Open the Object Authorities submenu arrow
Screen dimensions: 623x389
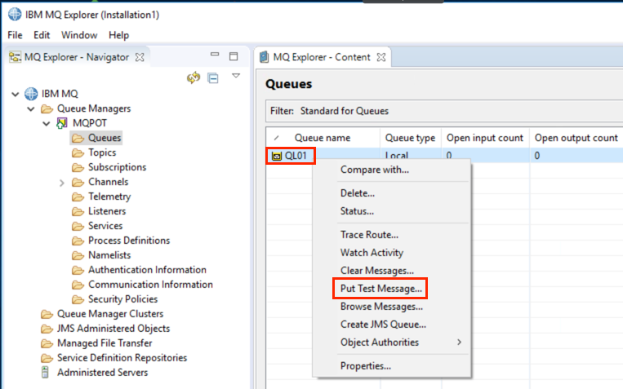click(x=459, y=342)
